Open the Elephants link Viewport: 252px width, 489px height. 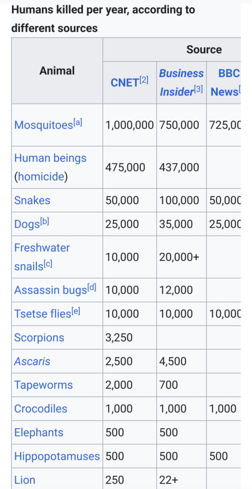[x=39, y=433]
